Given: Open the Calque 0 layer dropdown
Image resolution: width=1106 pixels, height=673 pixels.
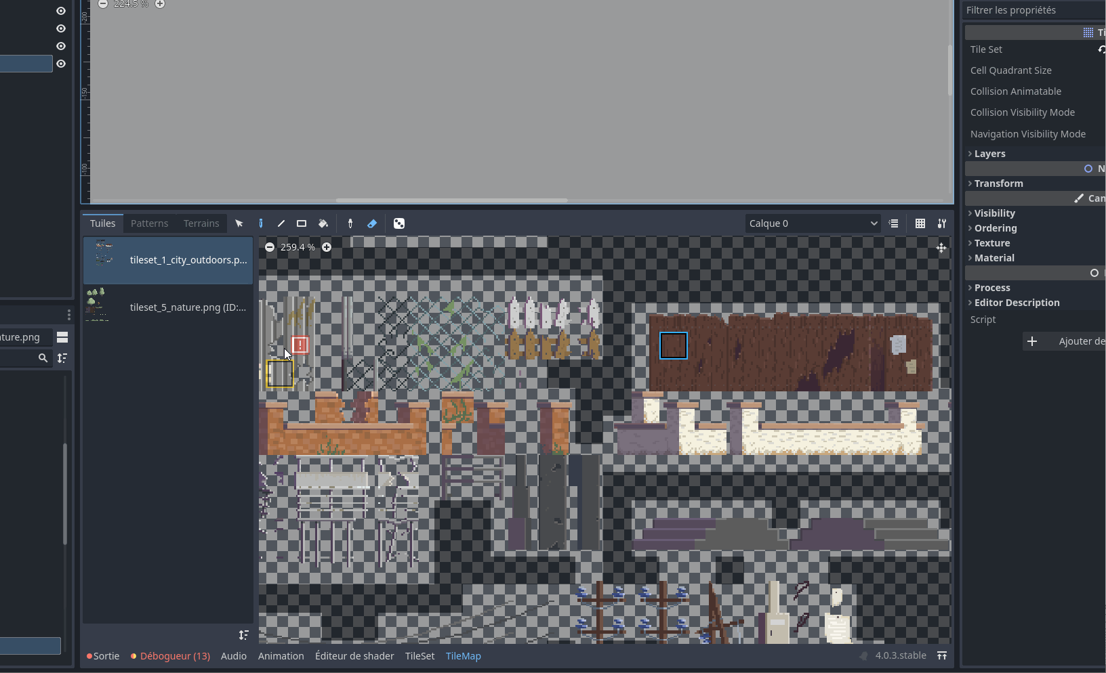Looking at the screenshot, I should pos(812,223).
